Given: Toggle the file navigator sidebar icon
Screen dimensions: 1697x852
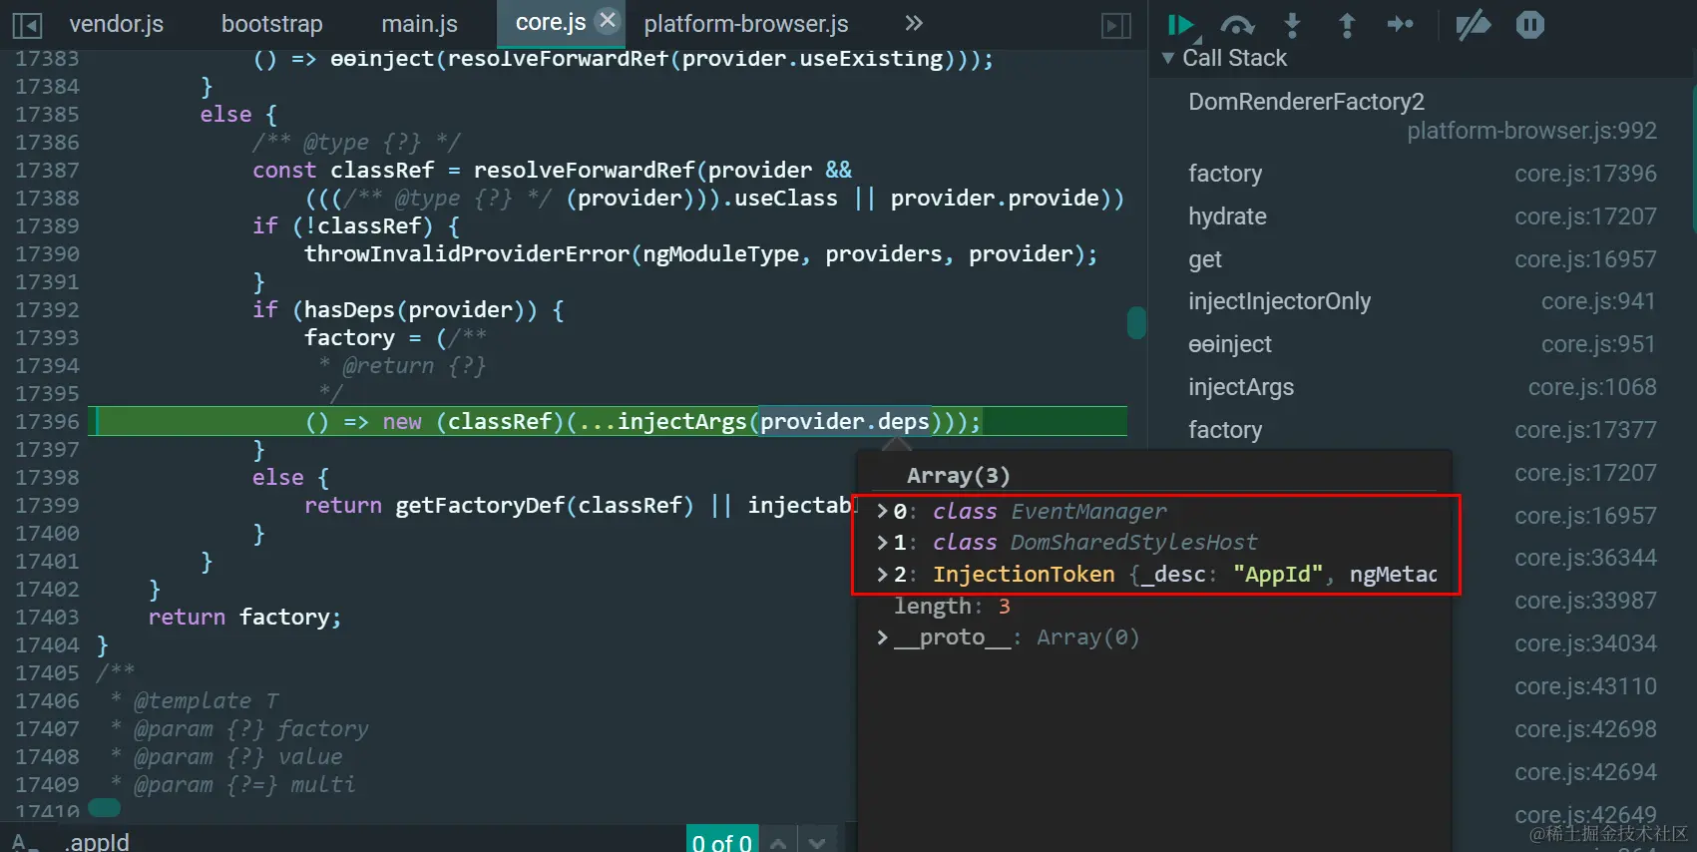Looking at the screenshot, I should [27, 25].
